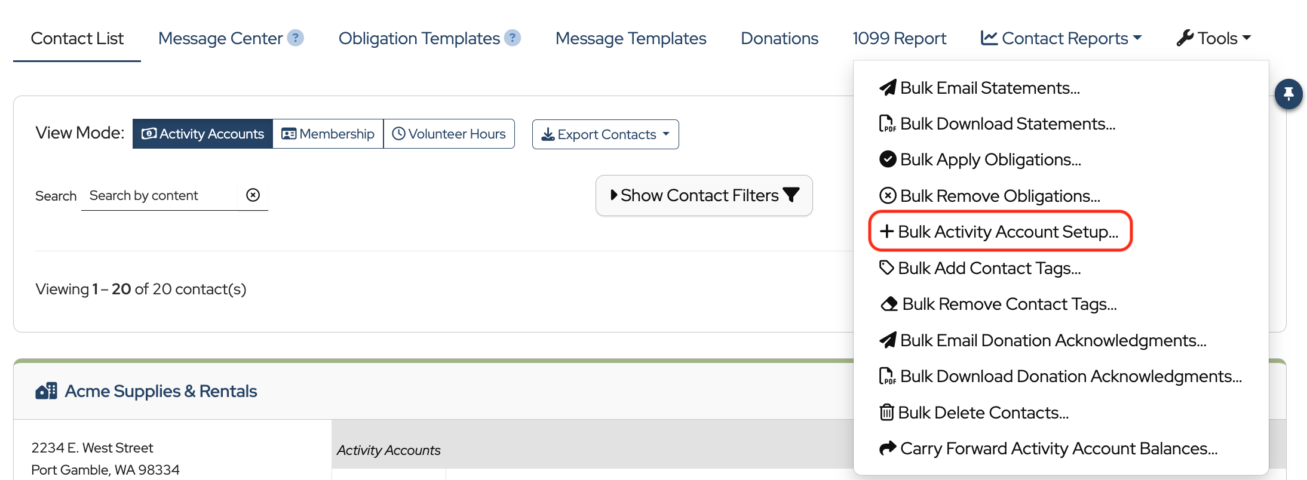Click the Acme Supplies building icon

[x=46, y=391]
